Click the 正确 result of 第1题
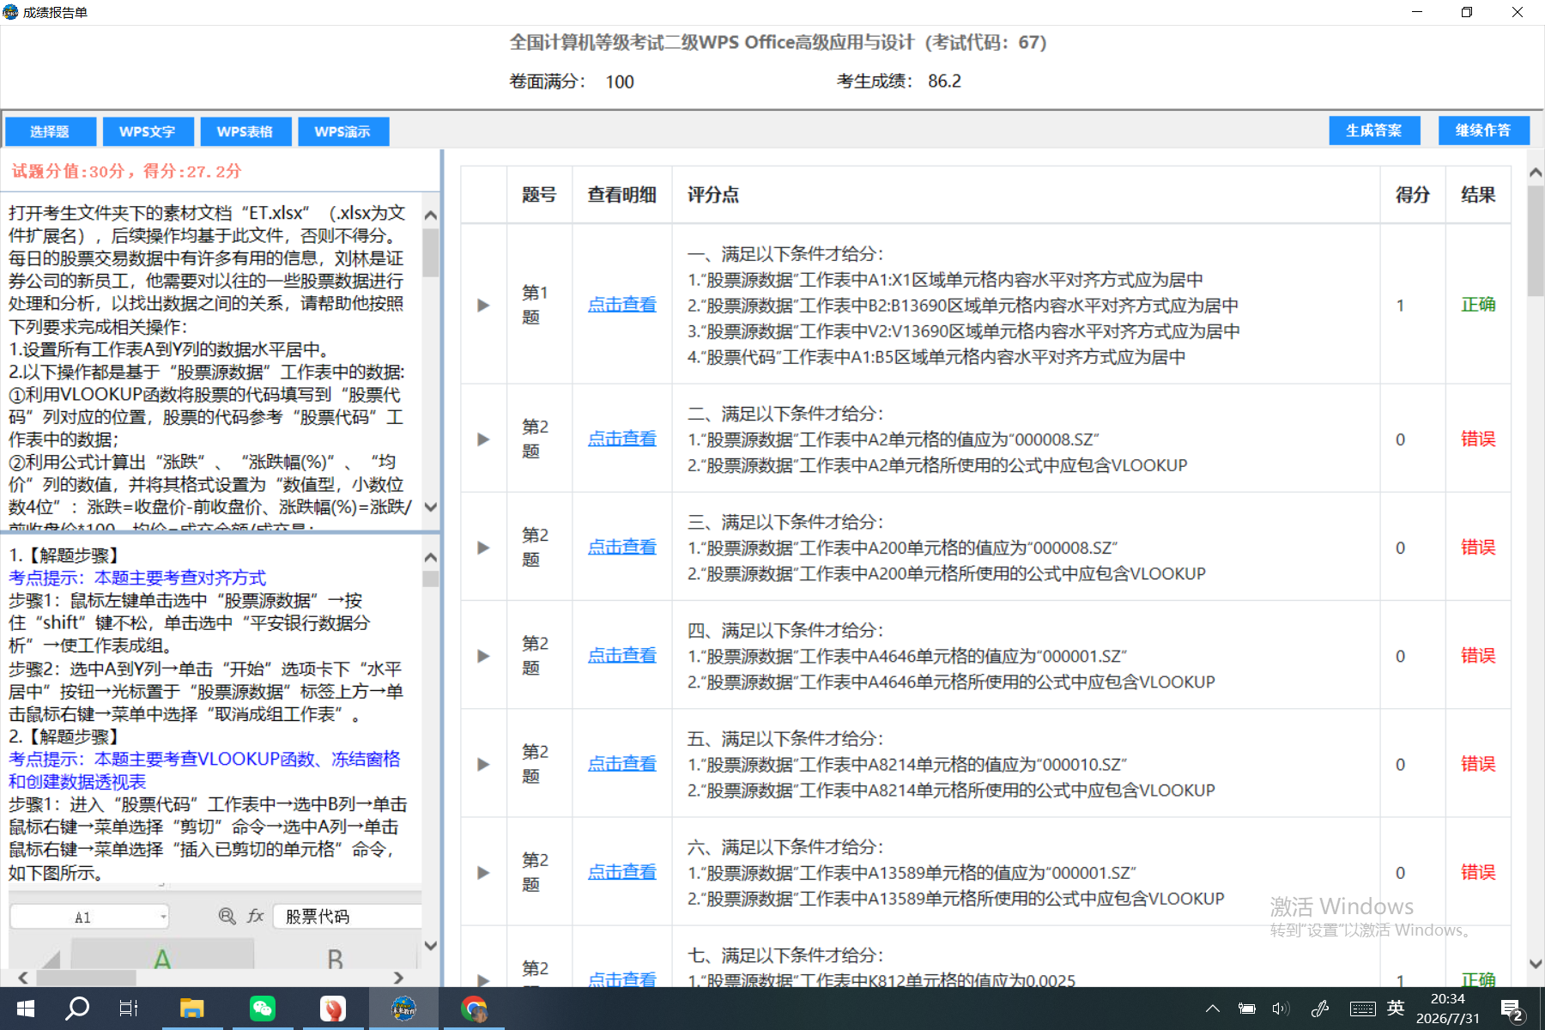The width and height of the screenshot is (1545, 1030). [1478, 305]
